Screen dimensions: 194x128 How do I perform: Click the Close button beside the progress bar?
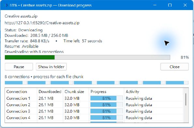174,67
